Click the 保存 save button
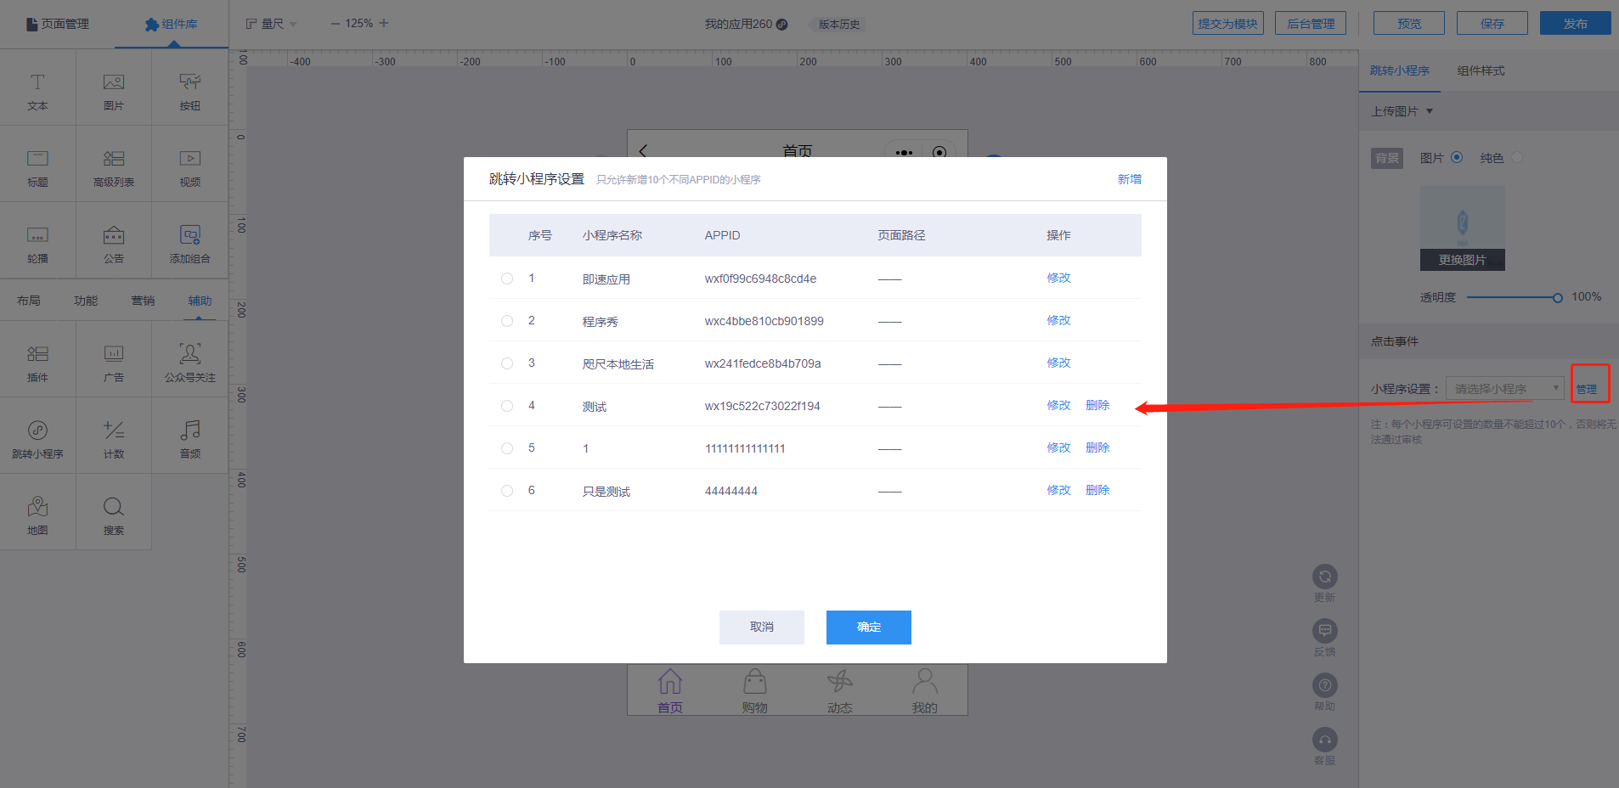This screenshot has width=1619, height=788. coord(1492,23)
